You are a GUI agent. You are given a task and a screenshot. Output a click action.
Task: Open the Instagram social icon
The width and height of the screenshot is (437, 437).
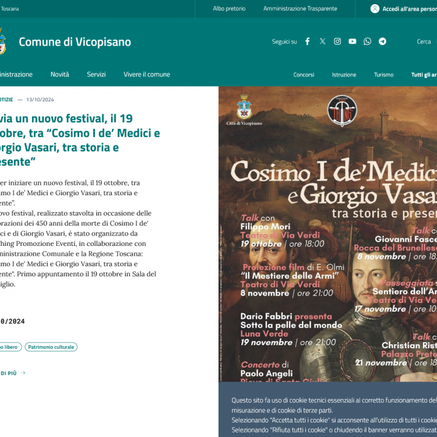pyautogui.click(x=337, y=41)
